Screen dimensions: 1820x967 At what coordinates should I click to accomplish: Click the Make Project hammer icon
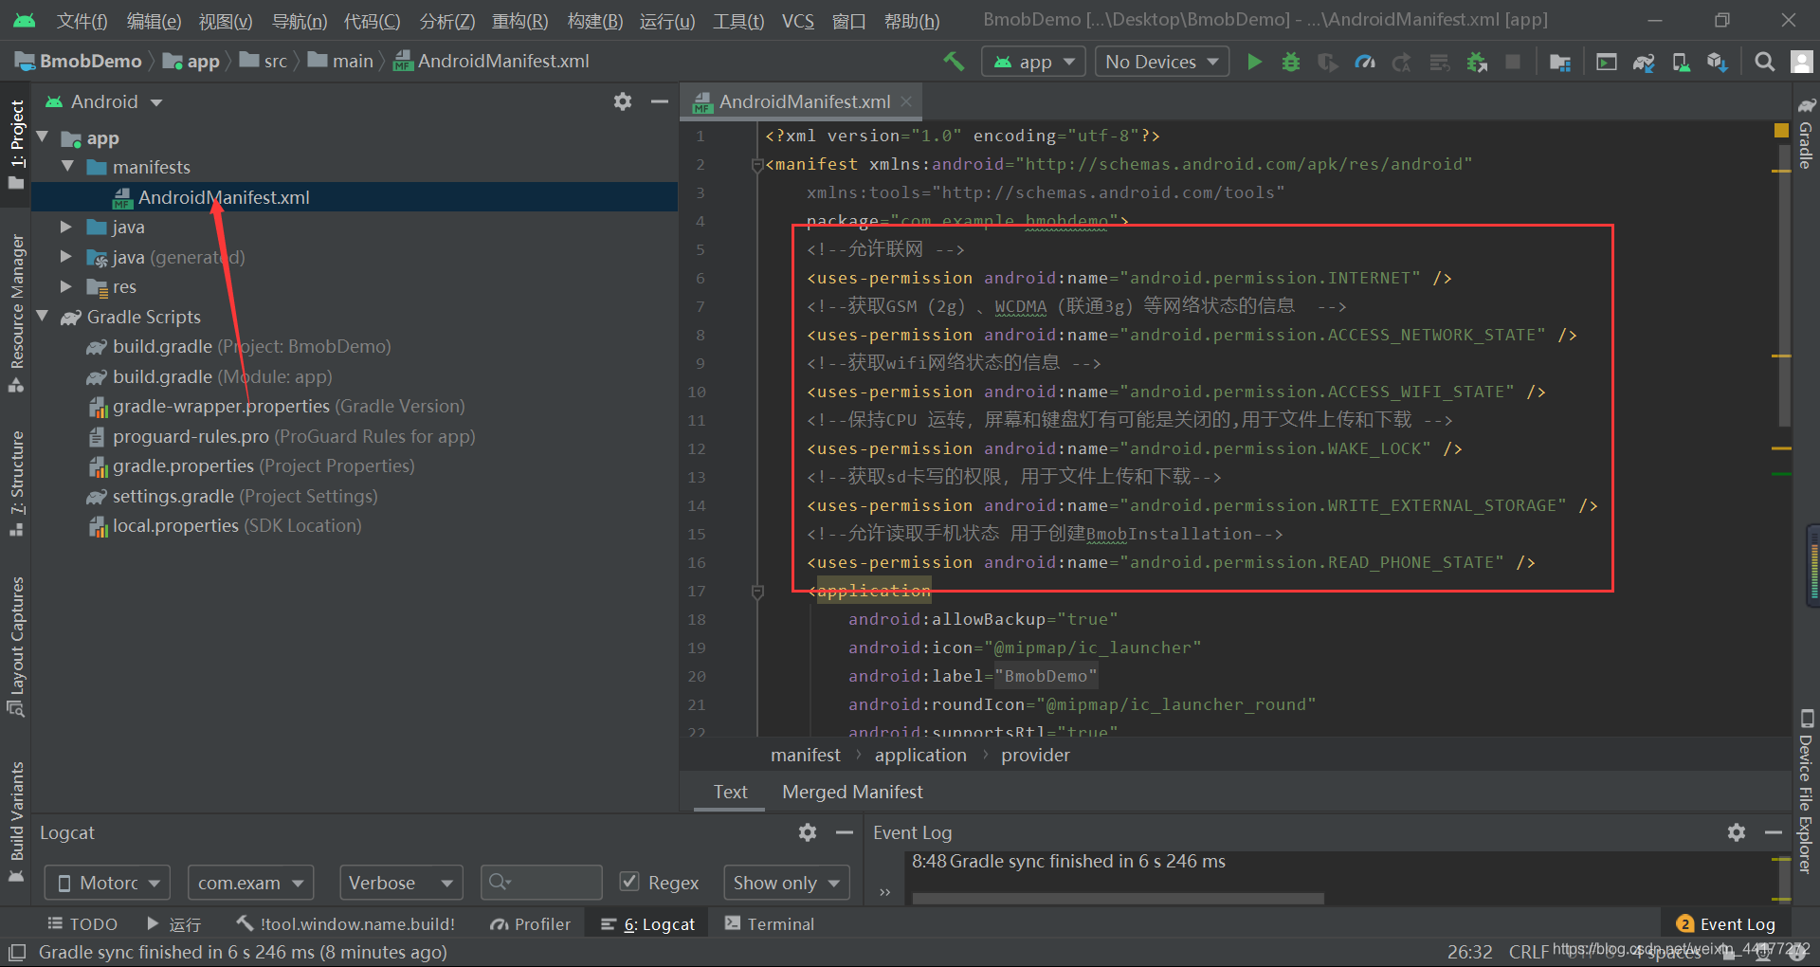[954, 62]
